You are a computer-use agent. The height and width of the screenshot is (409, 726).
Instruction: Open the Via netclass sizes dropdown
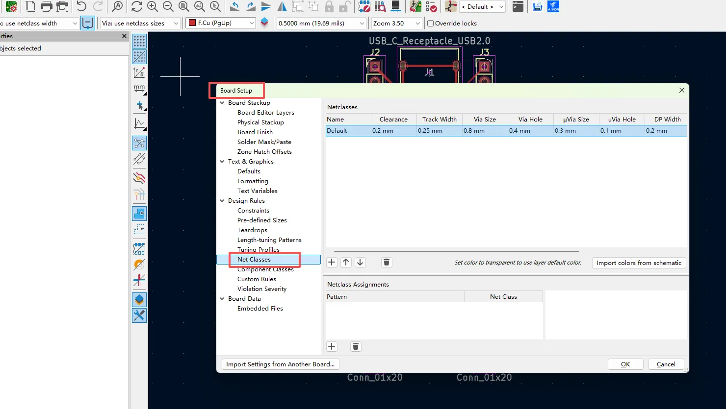140,23
